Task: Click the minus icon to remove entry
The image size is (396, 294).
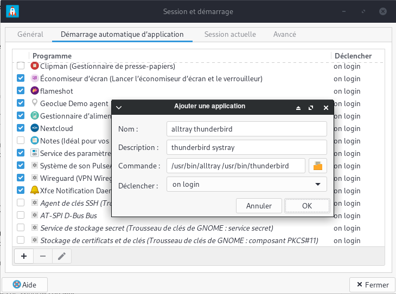Action: tap(43, 256)
